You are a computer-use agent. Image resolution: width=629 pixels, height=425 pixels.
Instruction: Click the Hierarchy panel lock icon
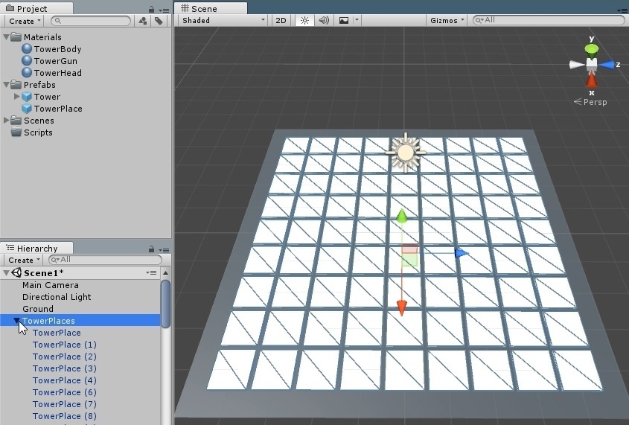[151, 249]
